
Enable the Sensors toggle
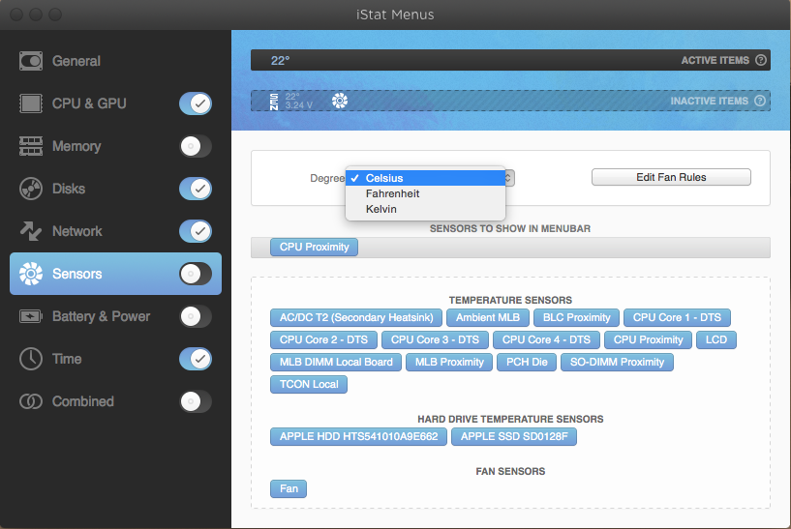(196, 274)
